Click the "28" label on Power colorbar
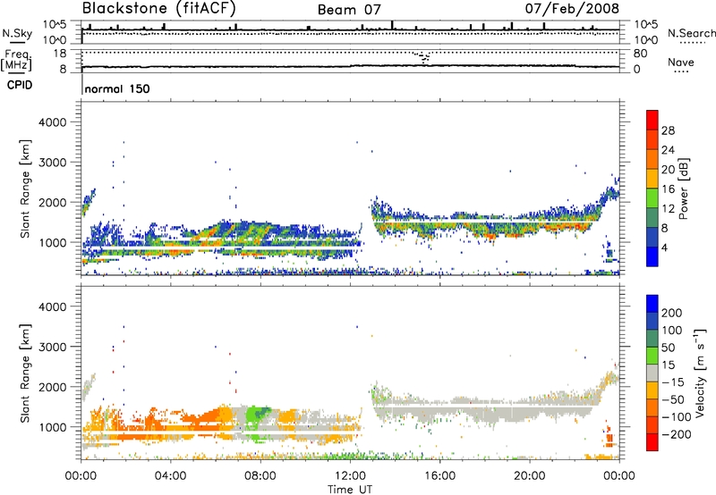The height and width of the screenshot is (495, 716). pos(668,130)
